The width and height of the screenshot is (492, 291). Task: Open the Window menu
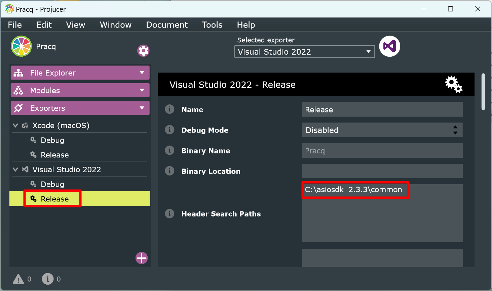[116, 25]
